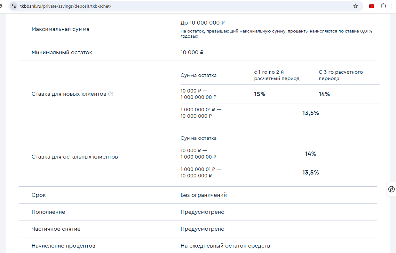Click the Максимальная сумма row label
The image size is (396, 253).
(x=60, y=29)
